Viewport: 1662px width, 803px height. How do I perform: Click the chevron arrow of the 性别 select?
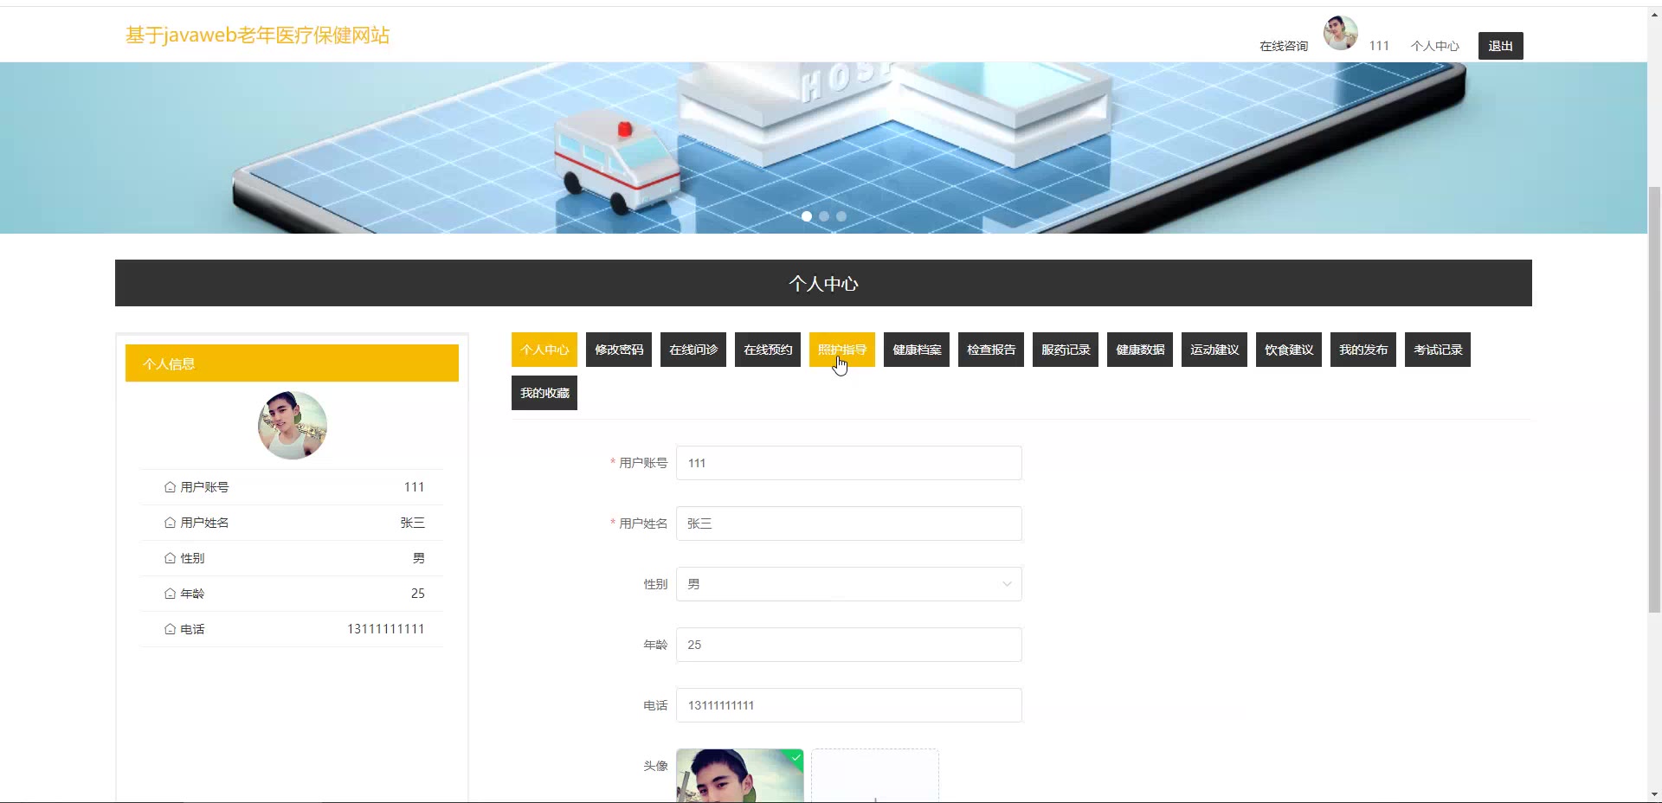[x=1007, y=584]
